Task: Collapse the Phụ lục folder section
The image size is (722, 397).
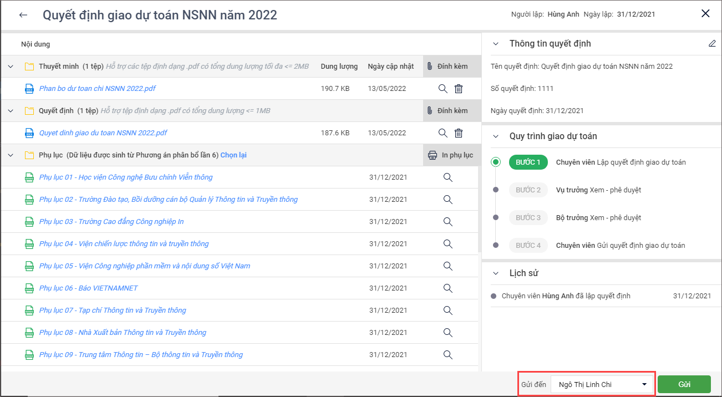Action: (11, 155)
